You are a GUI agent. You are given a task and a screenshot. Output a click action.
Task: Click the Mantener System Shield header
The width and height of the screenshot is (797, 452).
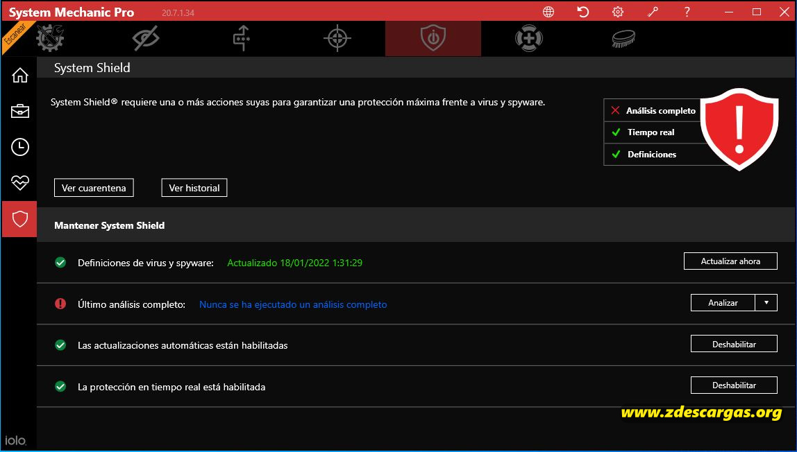[109, 225]
